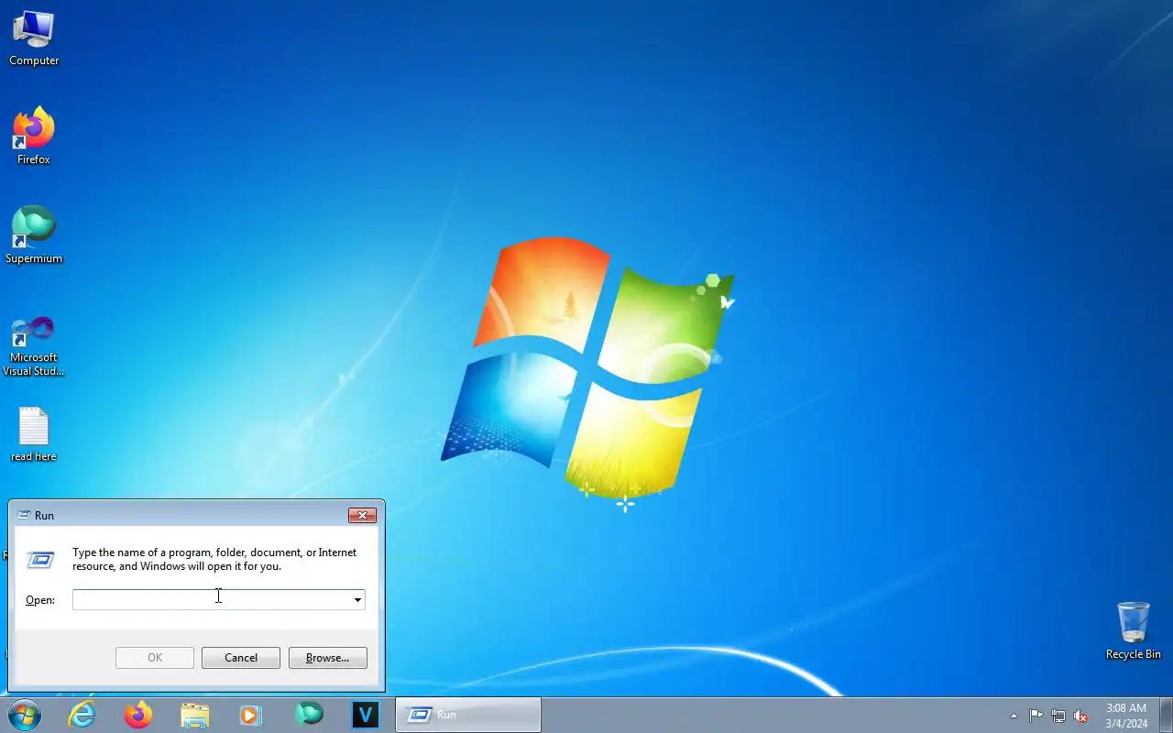Expand the Open combo box history arrow
Screen dimensions: 1173x733
(x=357, y=599)
